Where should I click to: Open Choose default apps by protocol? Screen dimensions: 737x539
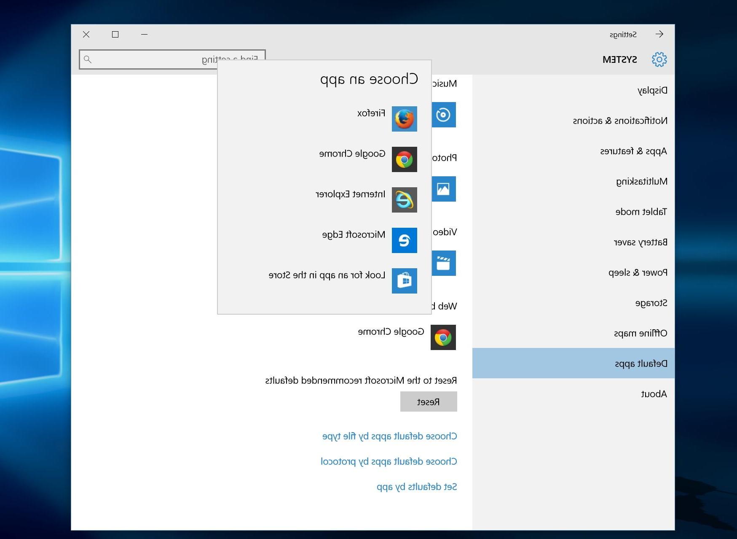pyautogui.click(x=389, y=461)
